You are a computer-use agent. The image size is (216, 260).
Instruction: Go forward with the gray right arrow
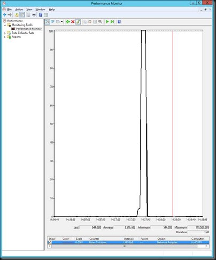coord(10,15)
